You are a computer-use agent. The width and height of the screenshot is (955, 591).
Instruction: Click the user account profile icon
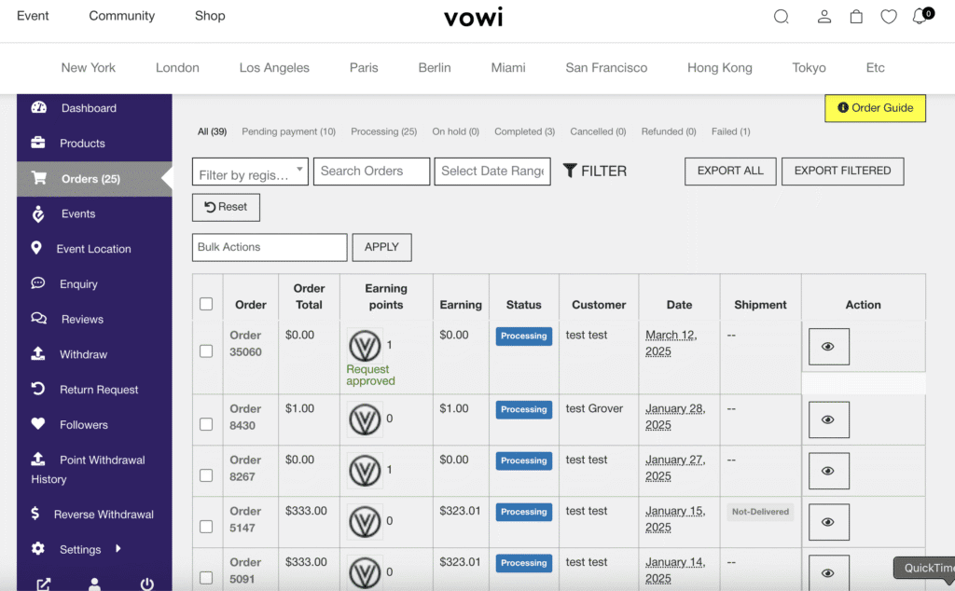(824, 17)
